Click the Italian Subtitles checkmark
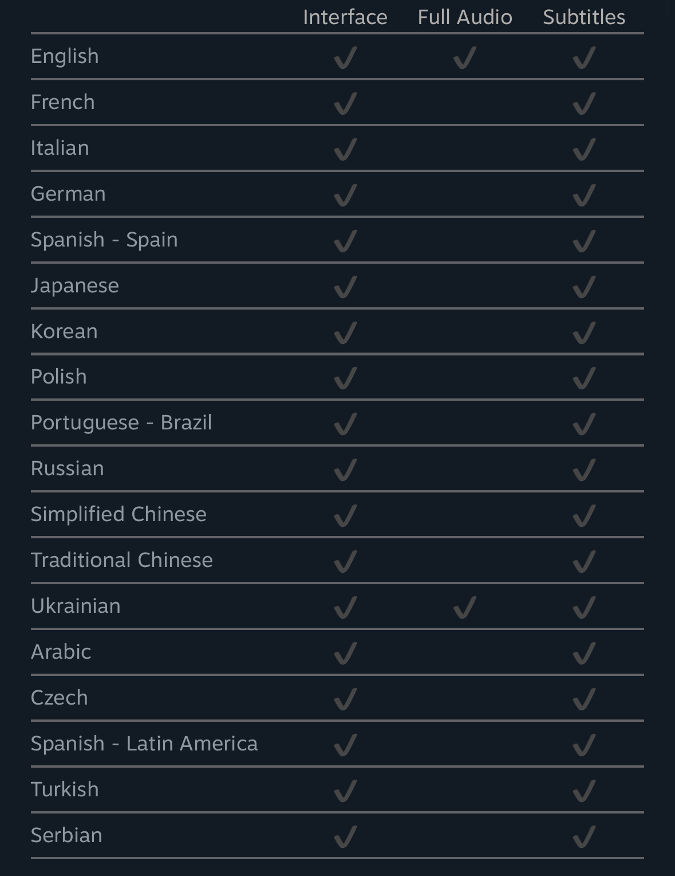Screen dimensions: 675x876 [x=584, y=150]
